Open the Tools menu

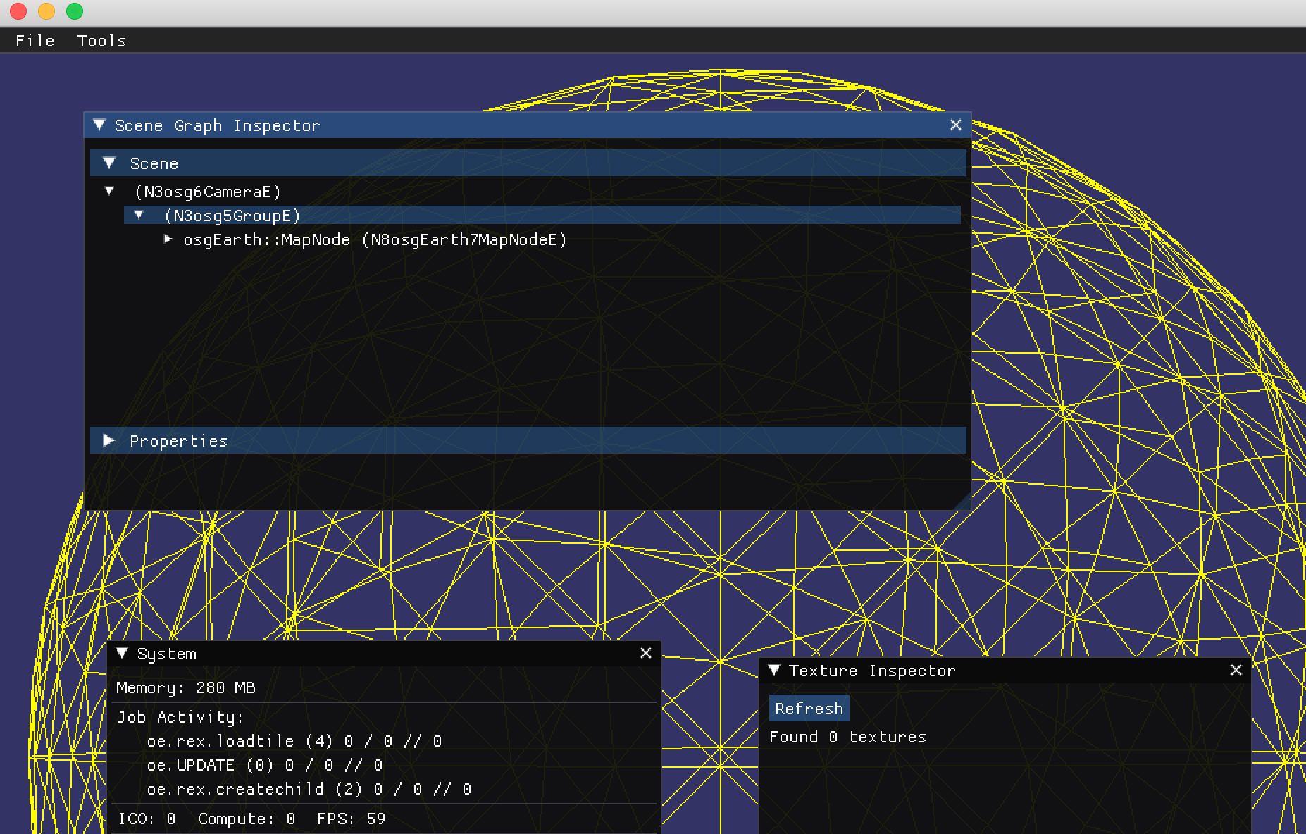pyautogui.click(x=101, y=41)
